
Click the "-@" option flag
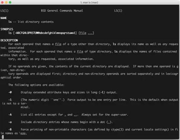[x=10, y=92]
